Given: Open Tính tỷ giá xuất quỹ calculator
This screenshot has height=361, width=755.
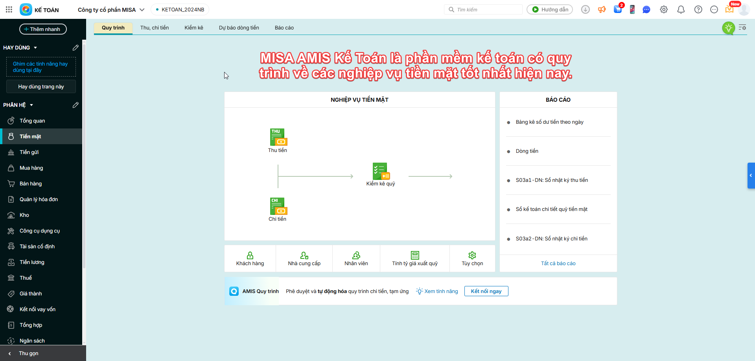Looking at the screenshot, I should (415, 258).
